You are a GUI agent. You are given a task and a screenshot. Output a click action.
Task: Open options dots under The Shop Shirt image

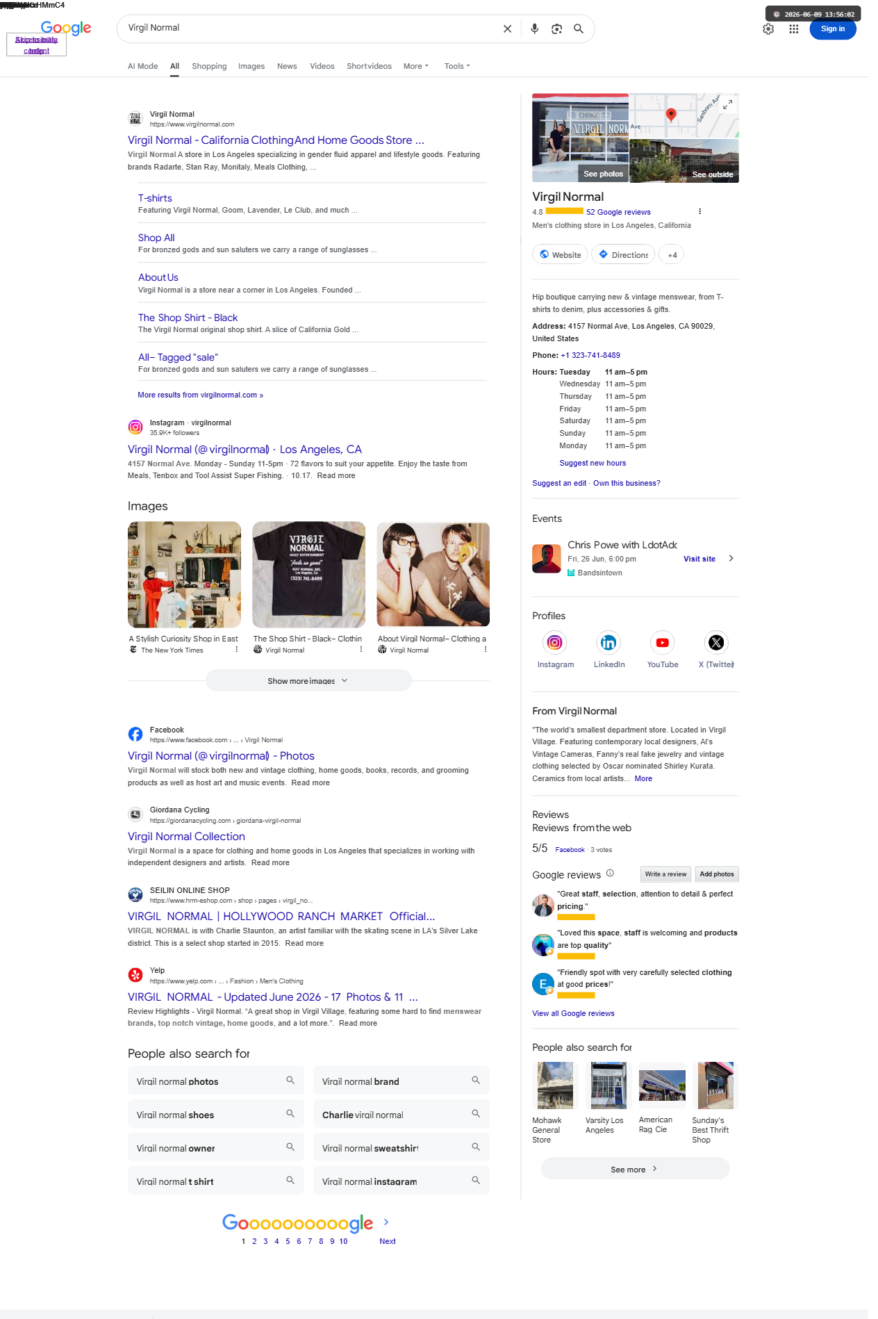pos(361,650)
